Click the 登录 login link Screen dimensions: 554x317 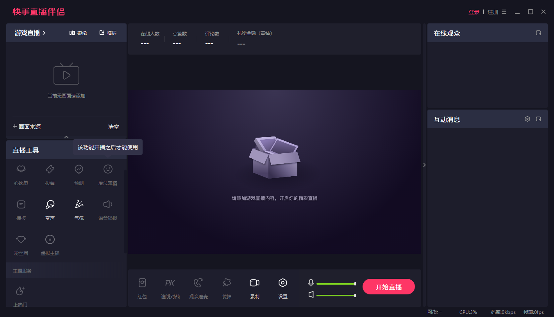coord(474,12)
